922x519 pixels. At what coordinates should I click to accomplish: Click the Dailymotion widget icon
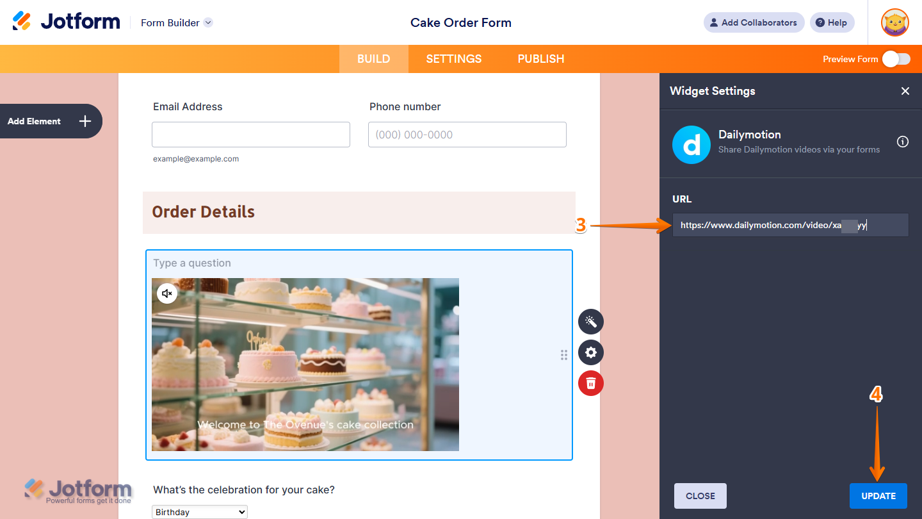point(691,144)
